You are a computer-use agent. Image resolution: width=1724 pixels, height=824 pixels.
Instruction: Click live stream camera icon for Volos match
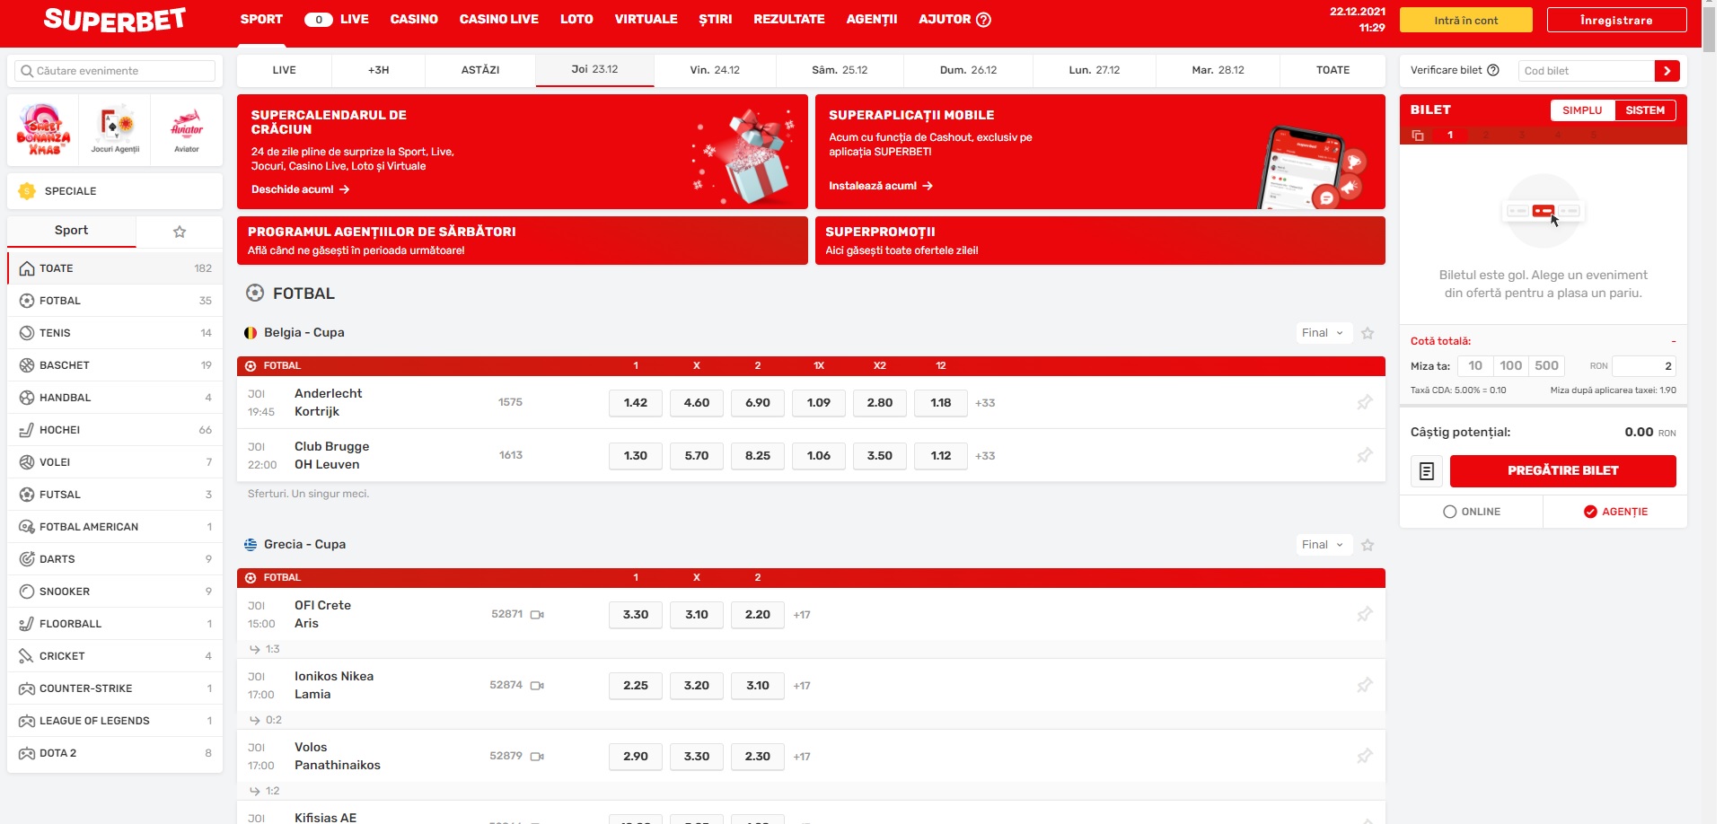(537, 757)
